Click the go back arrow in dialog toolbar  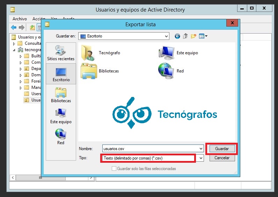(x=177, y=36)
